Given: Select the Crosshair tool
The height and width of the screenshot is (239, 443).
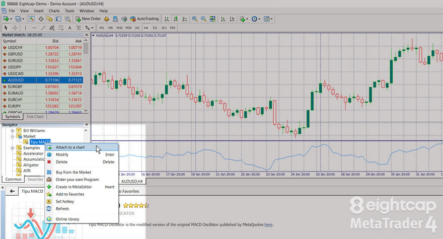Looking at the screenshot, I should coord(15,28).
